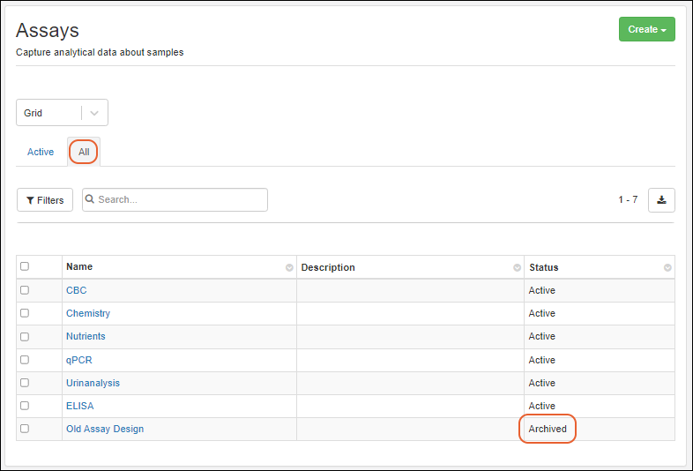Screen dimensions: 693x471
Task: Click the download export icon button
Action: (x=661, y=200)
